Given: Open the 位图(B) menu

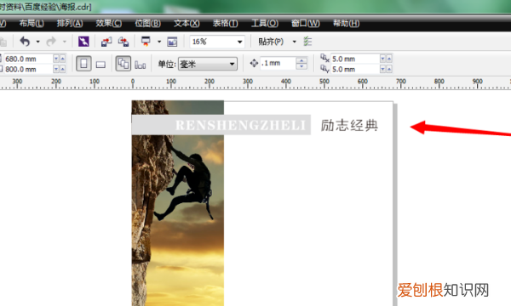Looking at the screenshot, I should tap(147, 23).
